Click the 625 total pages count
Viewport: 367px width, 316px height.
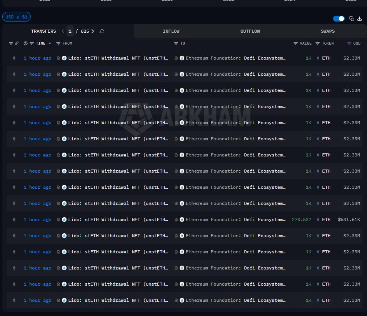click(85, 31)
